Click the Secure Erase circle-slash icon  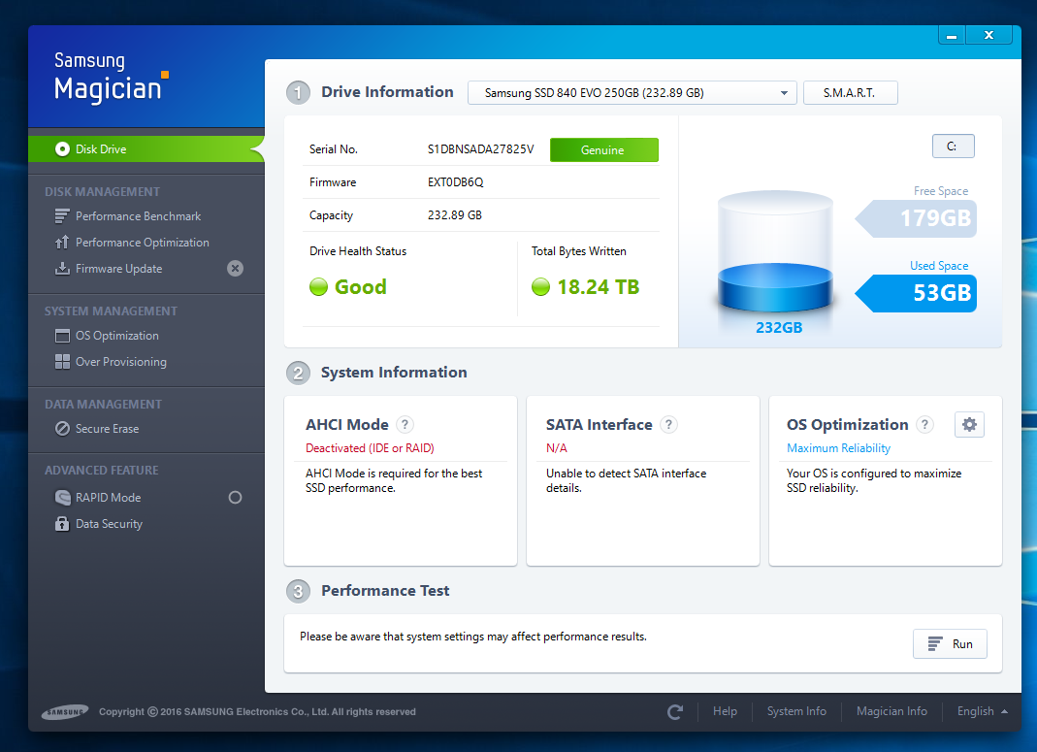click(x=62, y=429)
